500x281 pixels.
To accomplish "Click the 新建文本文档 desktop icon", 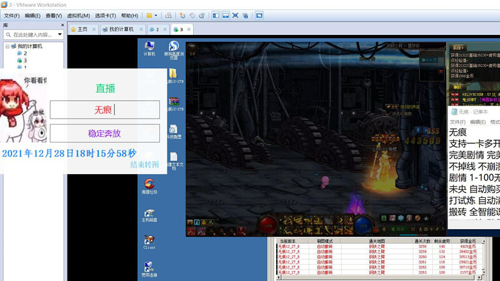I will [x=174, y=161].
